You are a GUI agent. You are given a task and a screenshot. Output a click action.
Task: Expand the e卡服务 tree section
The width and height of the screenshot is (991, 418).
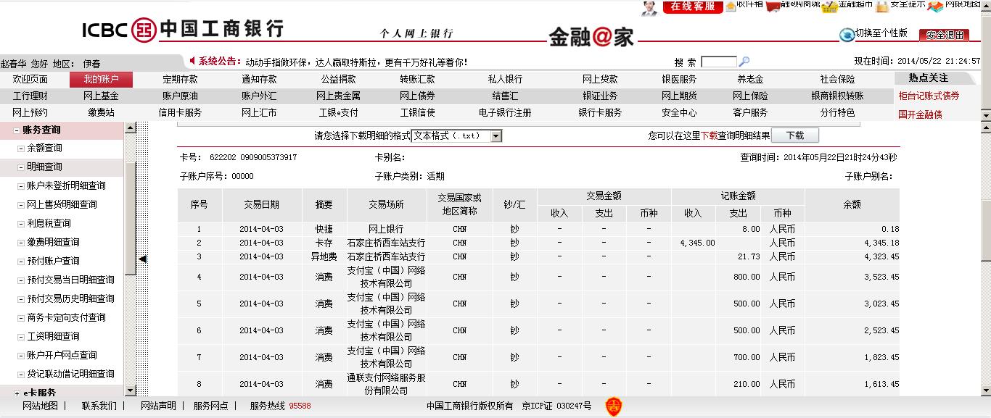(17, 393)
